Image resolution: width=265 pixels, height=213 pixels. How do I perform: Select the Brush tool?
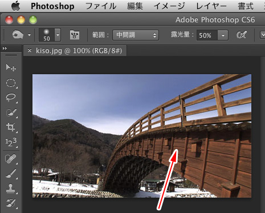point(11,174)
